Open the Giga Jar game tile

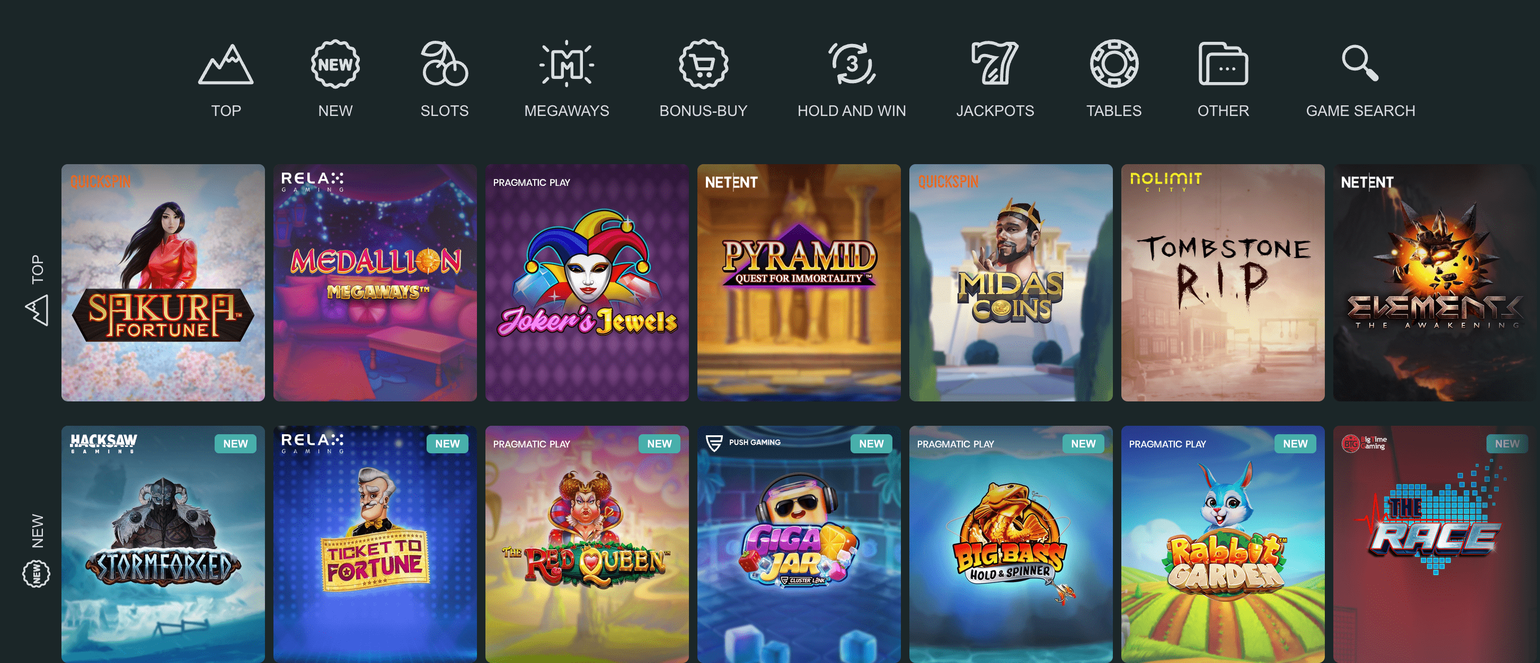pos(799,544)
